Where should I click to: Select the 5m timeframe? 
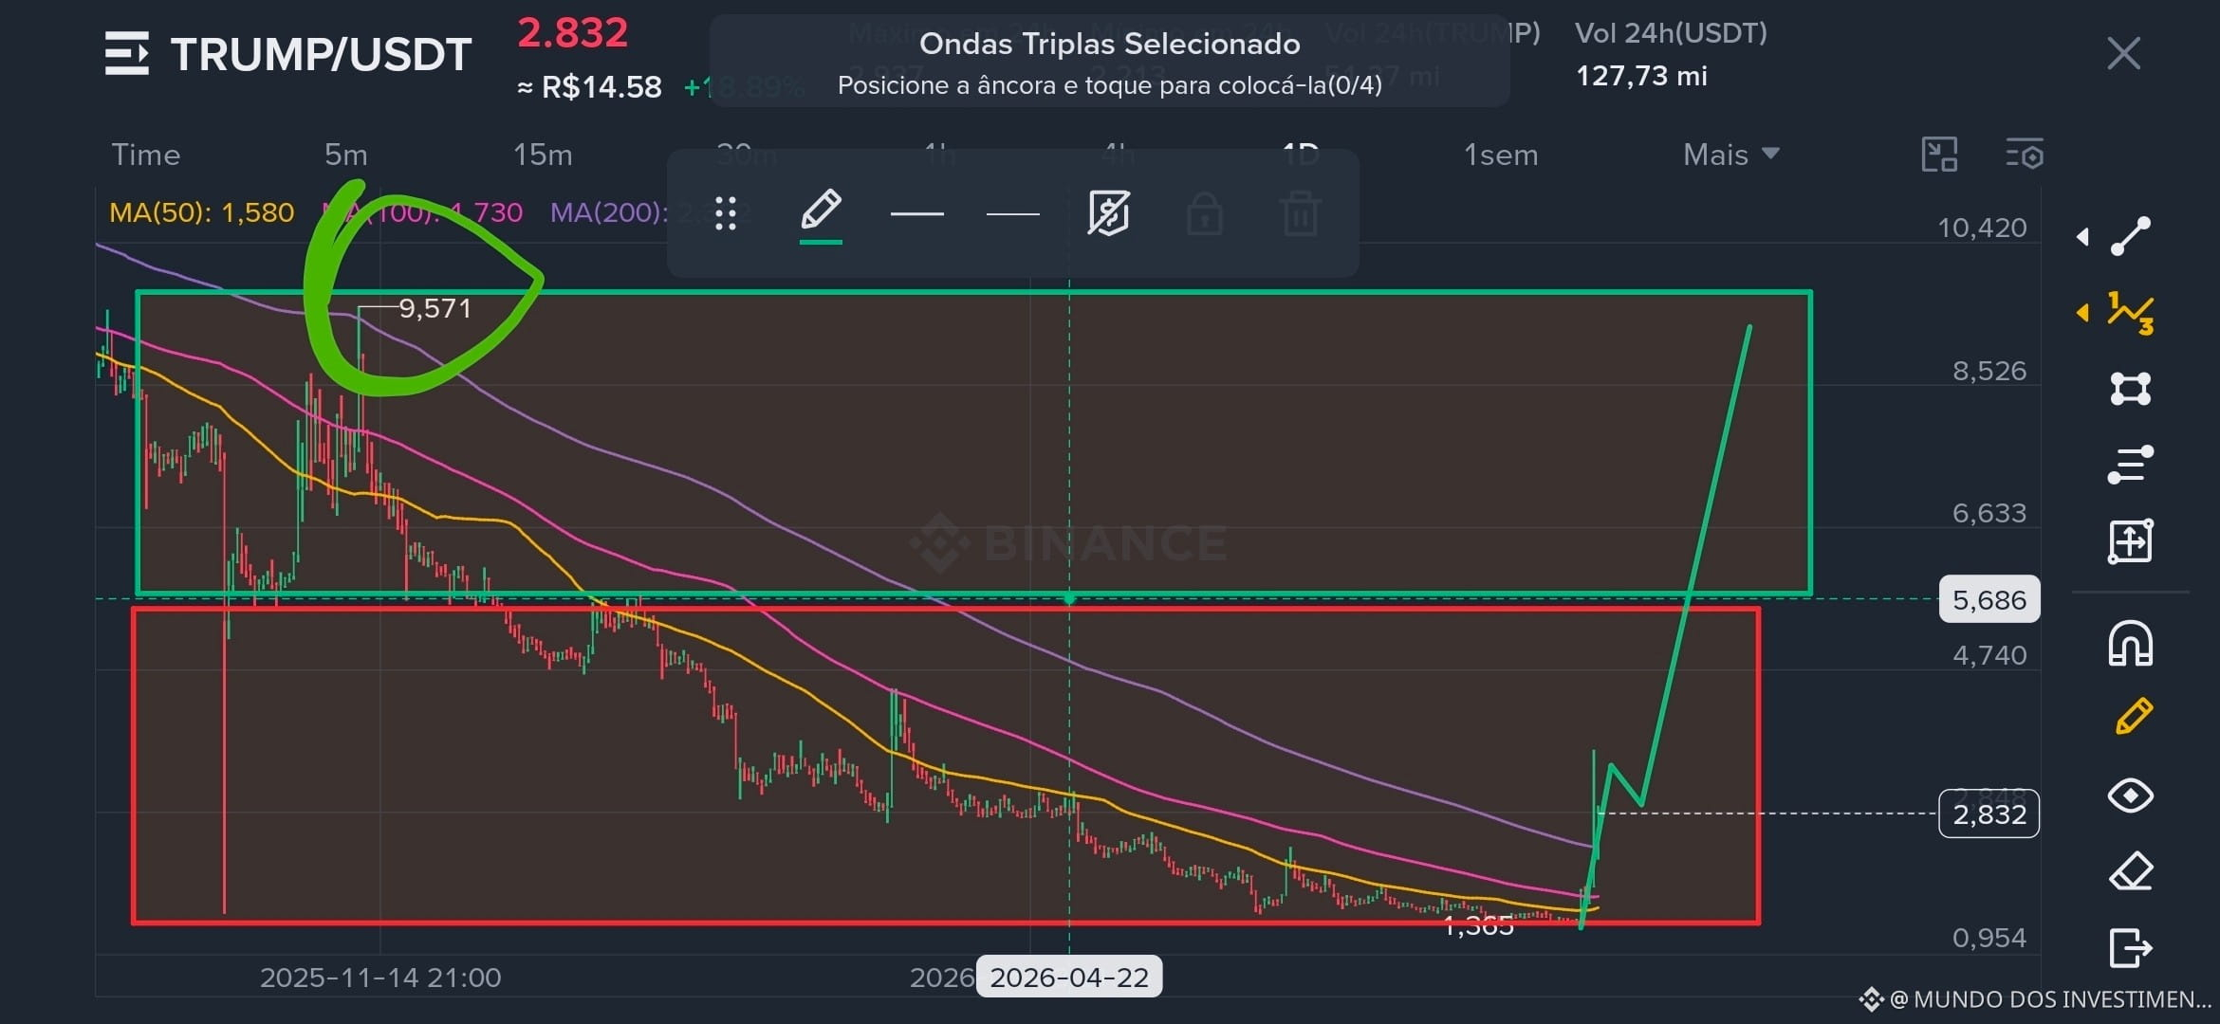[346, 155]
